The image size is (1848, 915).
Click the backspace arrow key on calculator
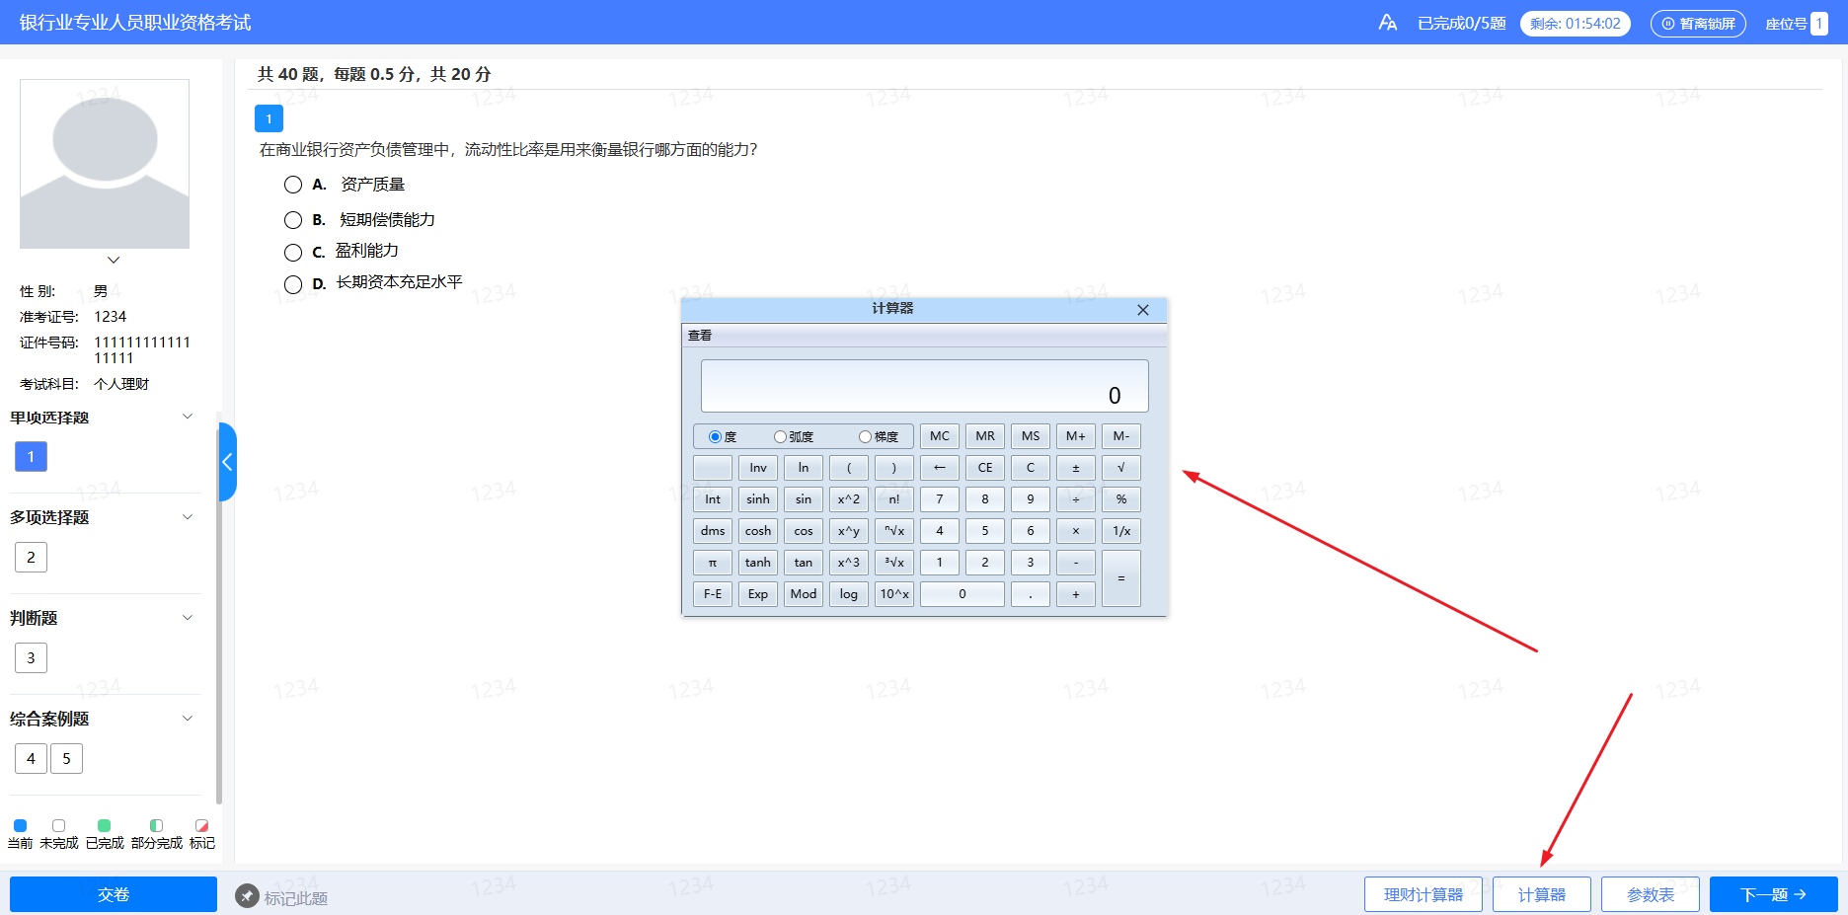(940, 468)
